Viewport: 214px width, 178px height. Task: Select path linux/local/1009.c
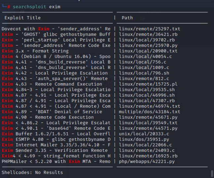click(x=144, y=68)
